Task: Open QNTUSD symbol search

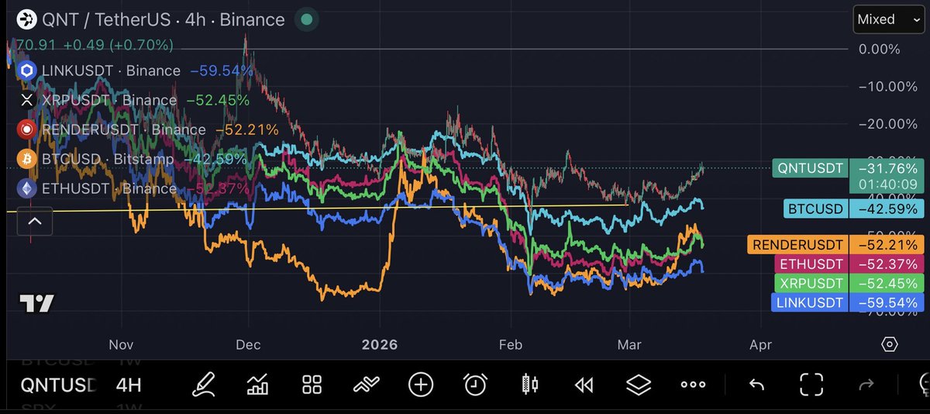Action: 59,385
